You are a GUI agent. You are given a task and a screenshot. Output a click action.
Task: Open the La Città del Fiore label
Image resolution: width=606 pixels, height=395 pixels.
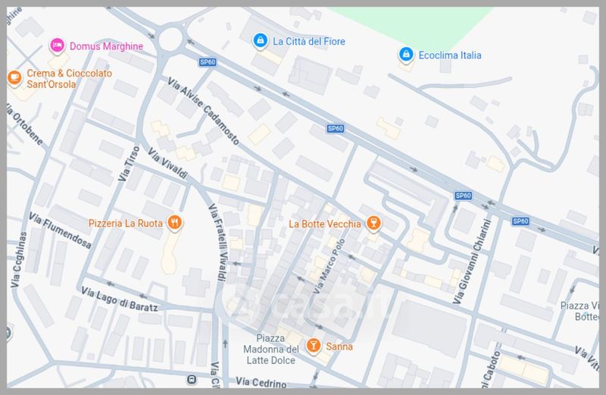tap(309, 42)
